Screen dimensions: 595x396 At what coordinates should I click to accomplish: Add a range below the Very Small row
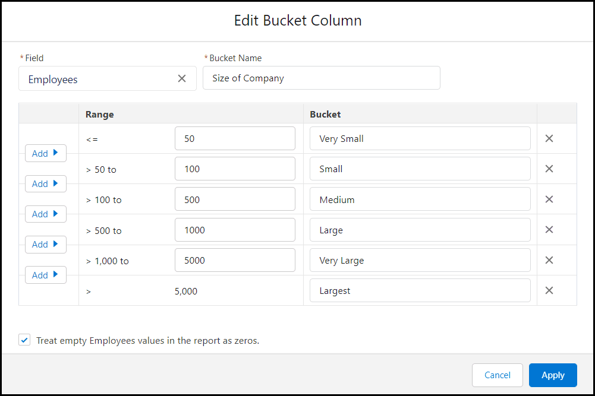[x=46, y=153]
